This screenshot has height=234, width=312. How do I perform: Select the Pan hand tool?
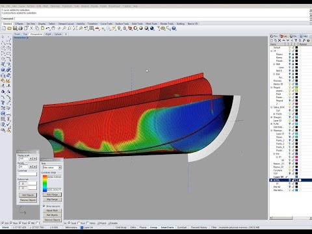coord(53,28)
